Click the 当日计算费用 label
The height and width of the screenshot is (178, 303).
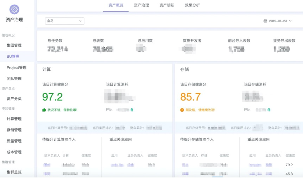(x=58, y=128)
